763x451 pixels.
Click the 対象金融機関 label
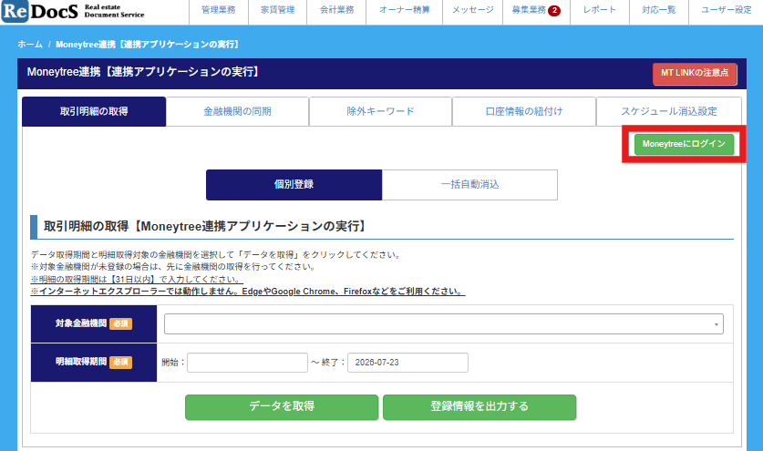click(81, 323)
